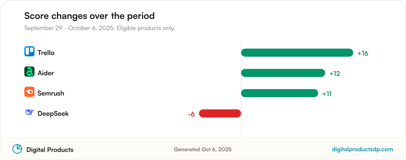Click Semrush's green +11 bar

point(279,93)
